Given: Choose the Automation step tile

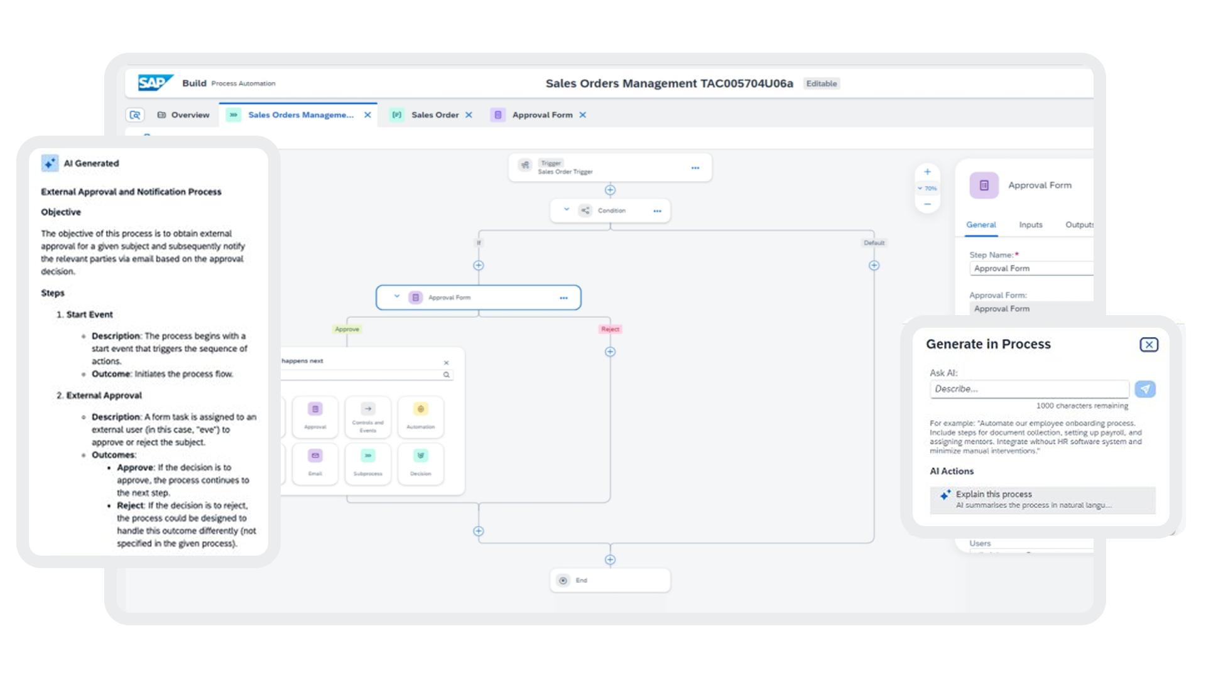Looking at the screenshot, I should (420, 416).
